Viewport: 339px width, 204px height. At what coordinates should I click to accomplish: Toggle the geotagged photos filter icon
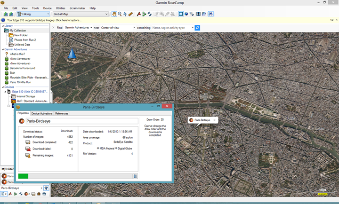coord(33,194)
